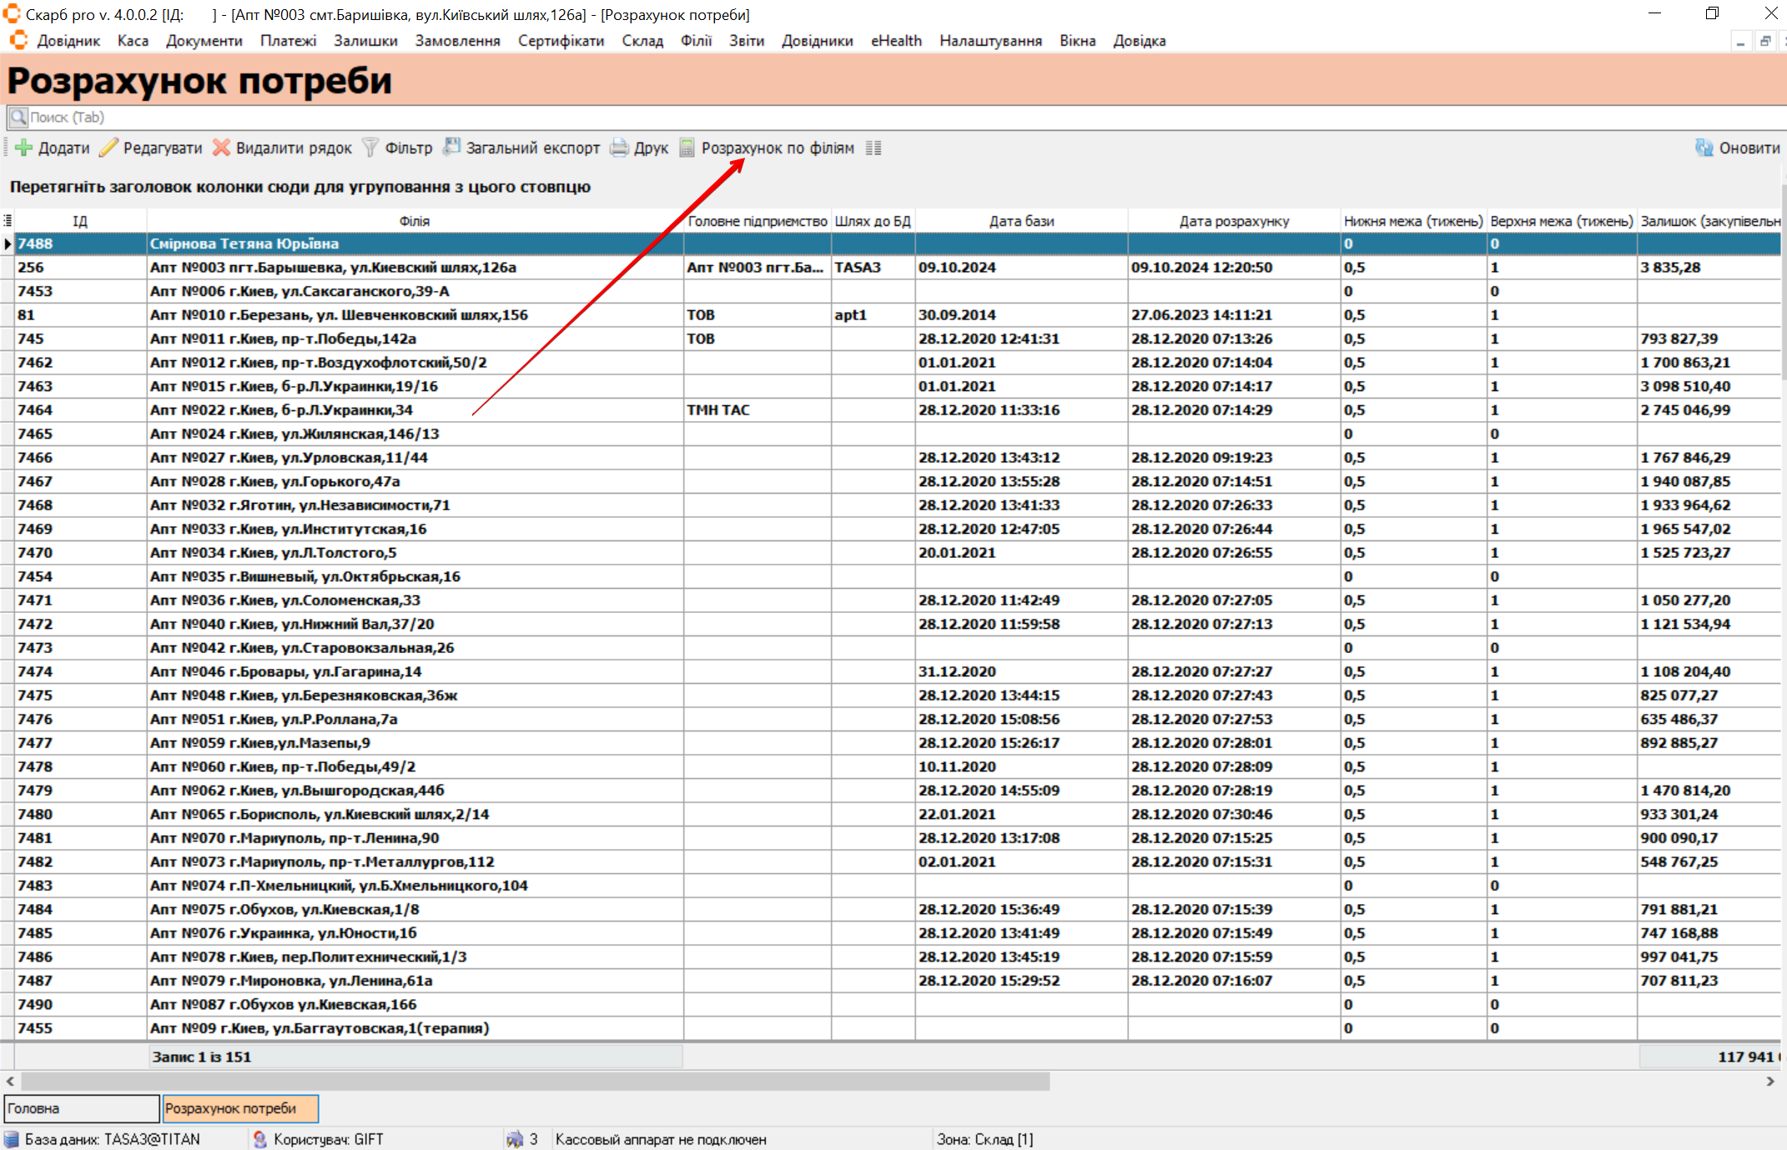Click the funnel Фільтр icon
Image resolution: width=1787 pixels, height=1150 pixels.
(x=370, y=148)
